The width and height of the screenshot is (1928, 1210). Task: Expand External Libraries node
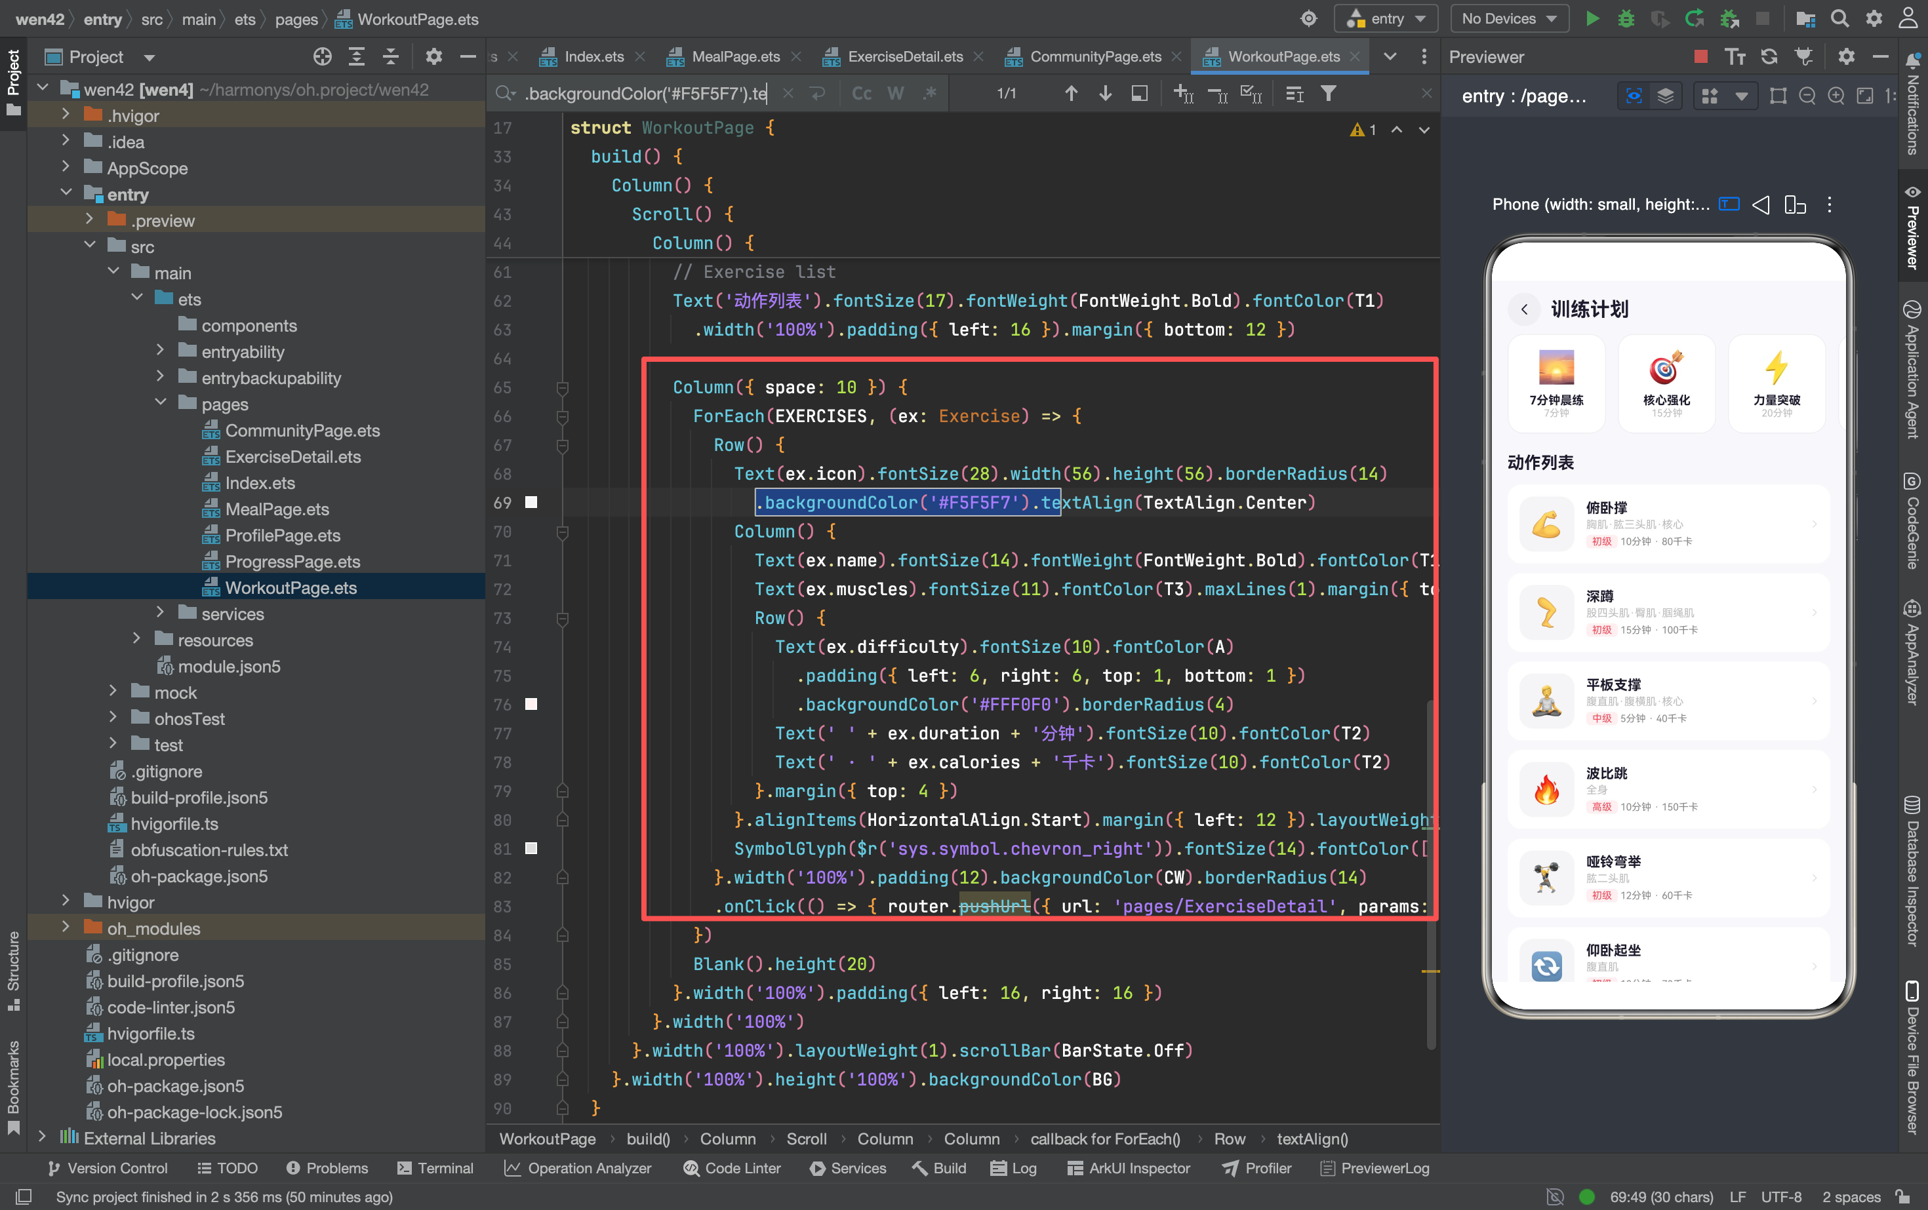pyautogui.click(x=41, y=1137)
